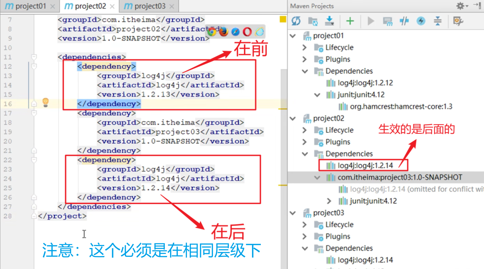Collapse project02 node in Maven tree
The width and height of the screenshot is (484, 269).
(293, 118)
